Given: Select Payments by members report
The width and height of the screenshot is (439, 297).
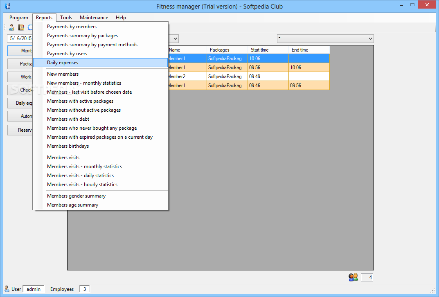Looking at the screenshot, I should click(x=101, y=27).
